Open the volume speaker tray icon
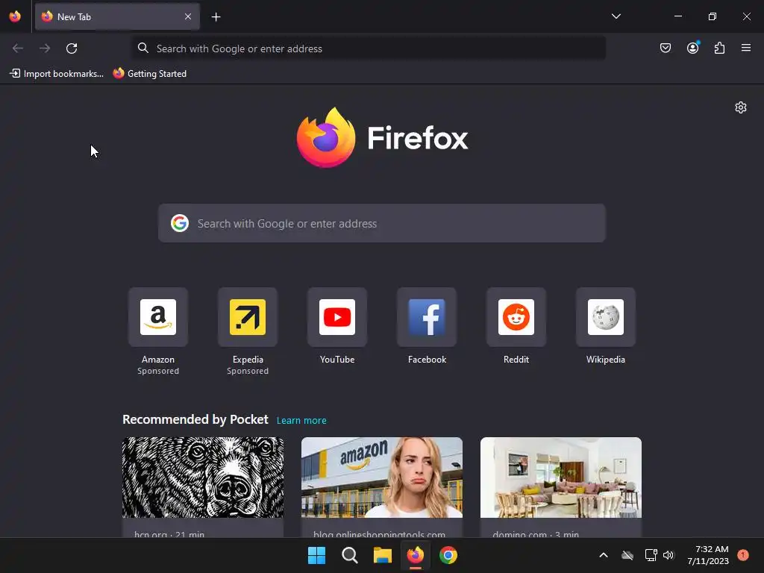Viewport: 764px width, 573px height. (x=668, y=555)
